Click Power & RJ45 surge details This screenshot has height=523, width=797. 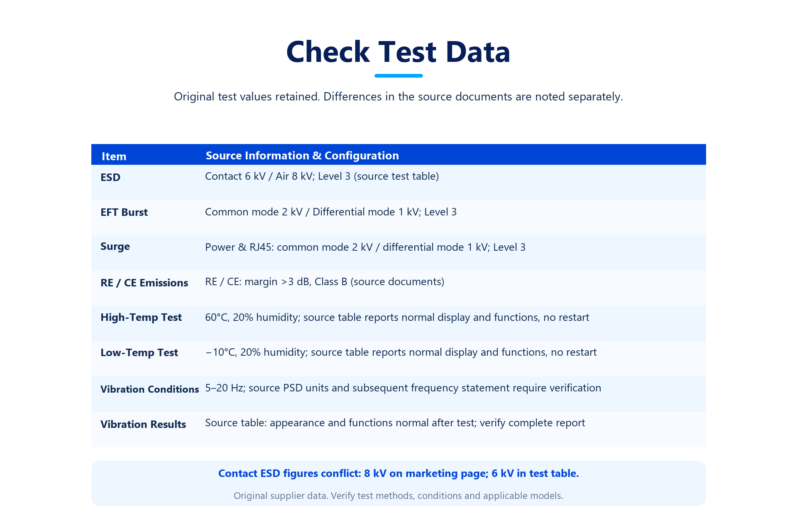coord(365,247)
